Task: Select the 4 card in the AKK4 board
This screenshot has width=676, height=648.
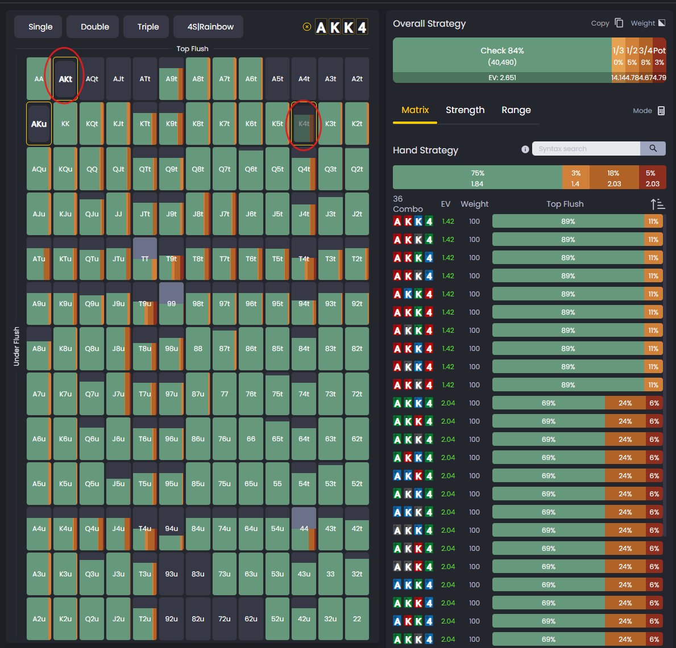Action: pos(362,27)
